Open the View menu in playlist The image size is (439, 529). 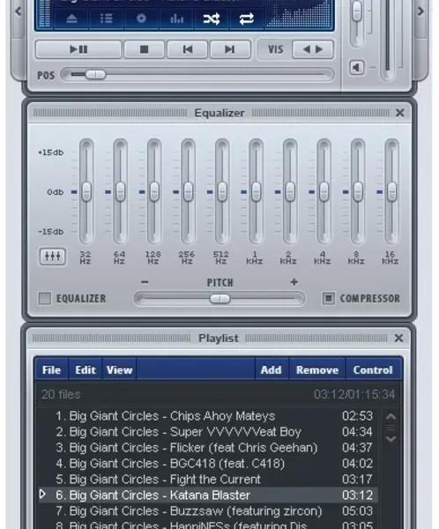point(120,370)
